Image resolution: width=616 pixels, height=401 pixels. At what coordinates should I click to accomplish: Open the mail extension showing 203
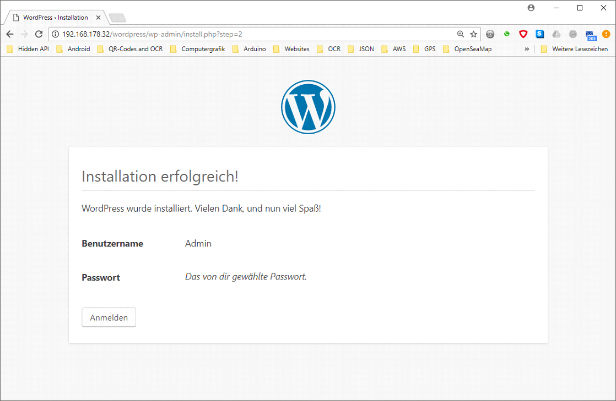(590, 35)
